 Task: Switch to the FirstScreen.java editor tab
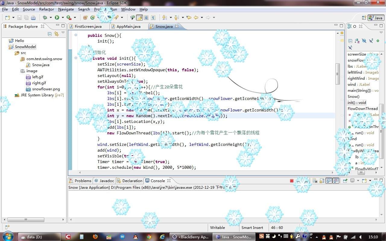point(88,27)
